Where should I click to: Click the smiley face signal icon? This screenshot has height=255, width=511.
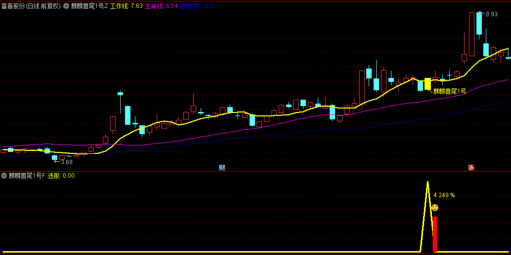(x=435, y=208)
